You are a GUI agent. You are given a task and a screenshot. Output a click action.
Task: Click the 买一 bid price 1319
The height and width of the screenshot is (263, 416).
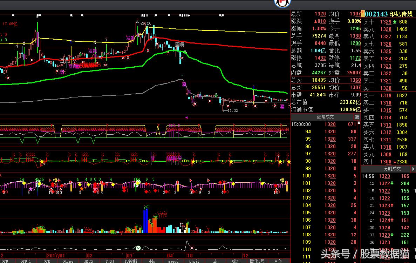(386, 95)
